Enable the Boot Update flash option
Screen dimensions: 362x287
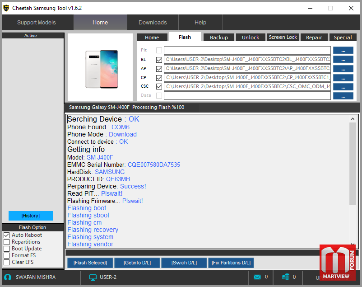point(7,249)
